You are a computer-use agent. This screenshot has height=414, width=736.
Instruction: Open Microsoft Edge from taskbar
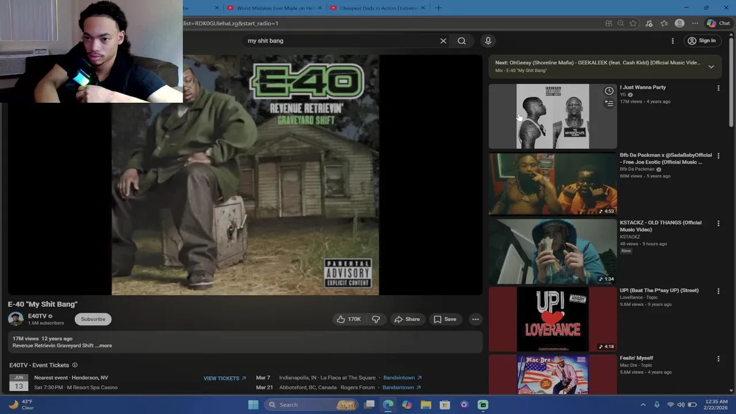[x=388, y=405]
